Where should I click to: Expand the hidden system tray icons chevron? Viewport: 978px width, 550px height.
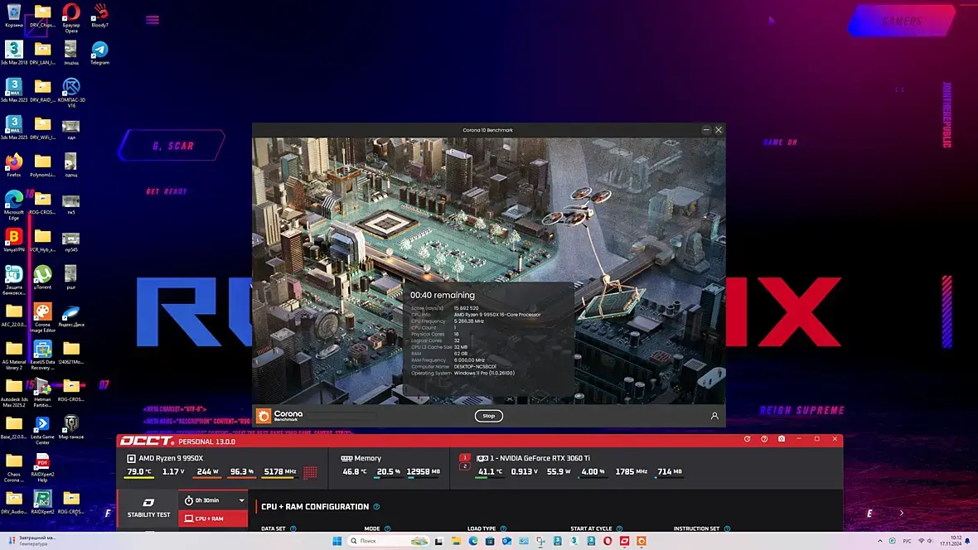tap(880, 541)
